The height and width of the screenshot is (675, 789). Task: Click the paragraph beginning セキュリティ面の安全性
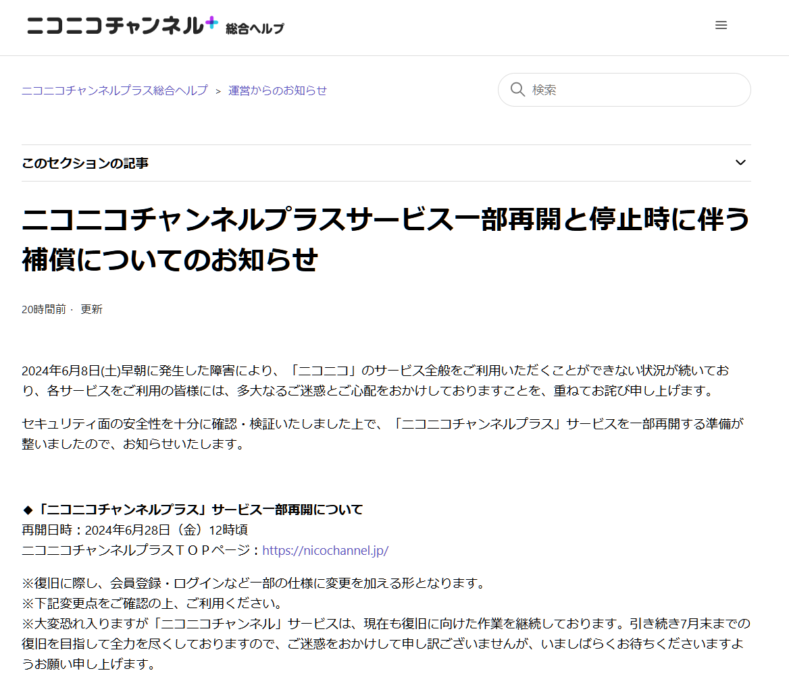382,433
